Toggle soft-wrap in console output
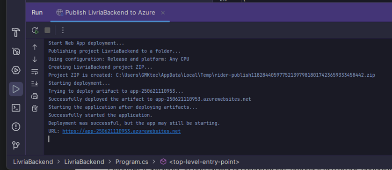 pos(35,72)
